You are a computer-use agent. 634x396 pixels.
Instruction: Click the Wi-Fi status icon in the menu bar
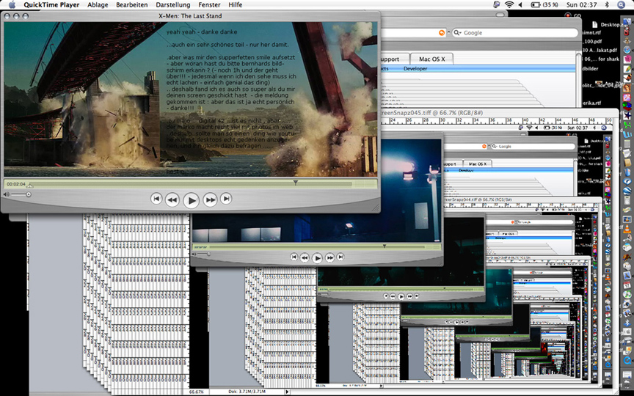509,5
